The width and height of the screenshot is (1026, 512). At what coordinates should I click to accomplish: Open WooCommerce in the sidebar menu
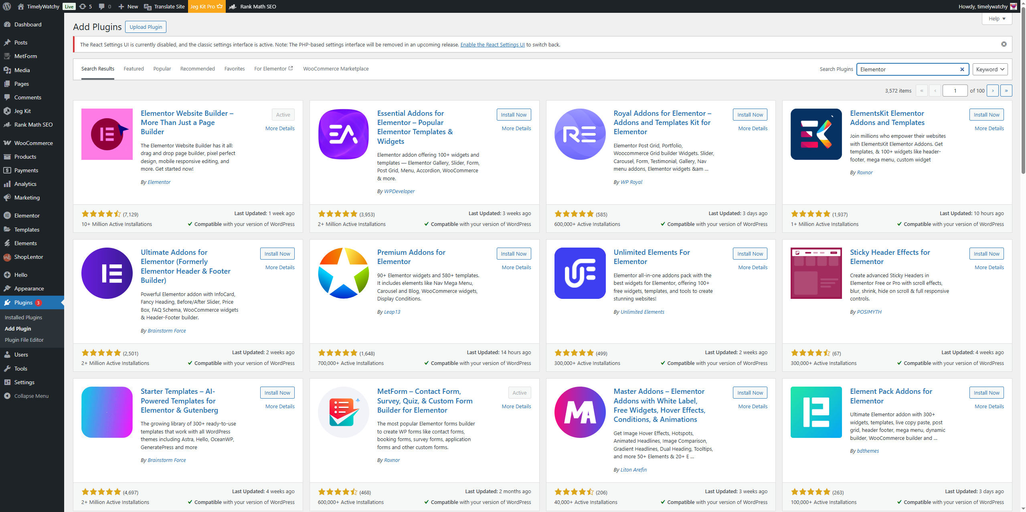[33, 143]
